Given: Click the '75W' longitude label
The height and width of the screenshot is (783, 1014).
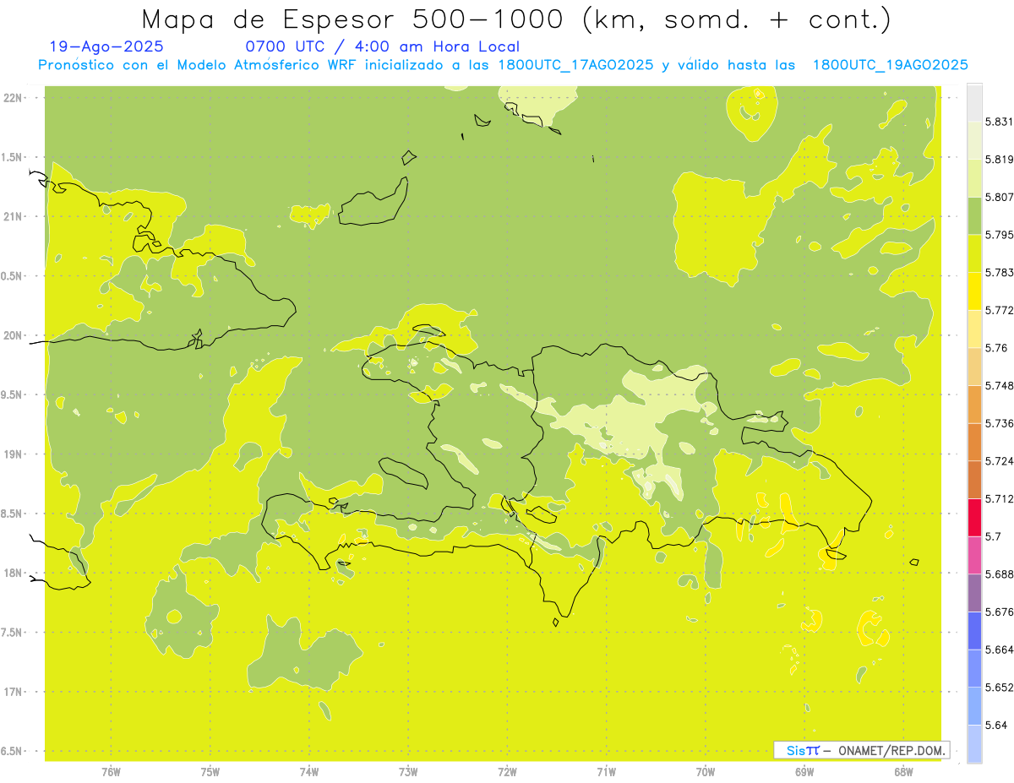Looking at the screenshot, I should pyautogui.click(x=210, y=771).
